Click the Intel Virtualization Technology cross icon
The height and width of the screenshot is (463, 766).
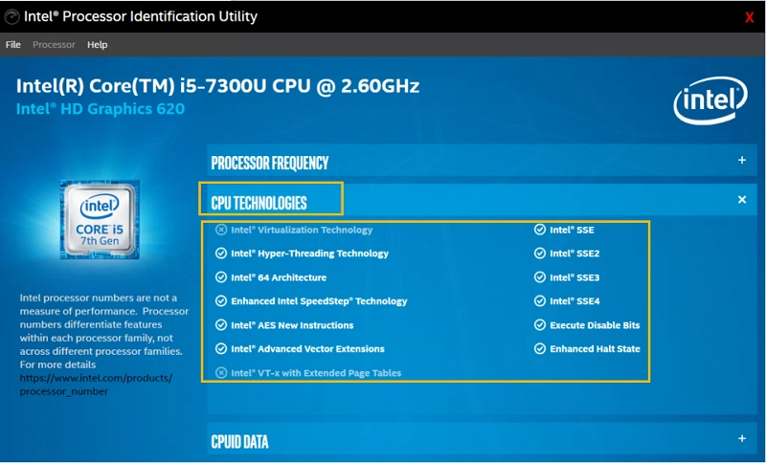pyautogui.click(x=221, y=230)
